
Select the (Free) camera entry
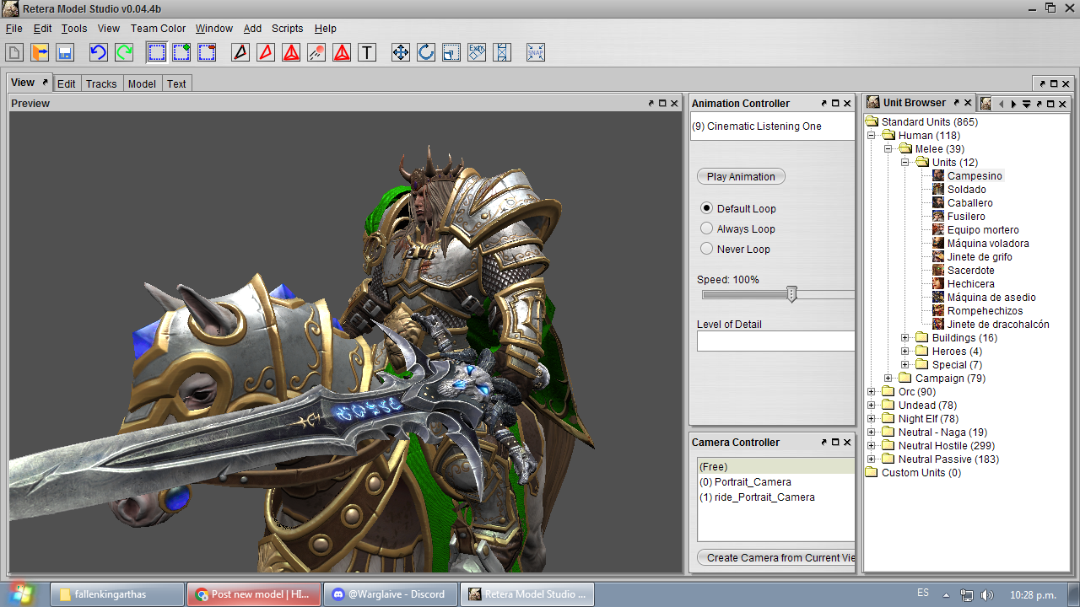(x=775, y=467)
